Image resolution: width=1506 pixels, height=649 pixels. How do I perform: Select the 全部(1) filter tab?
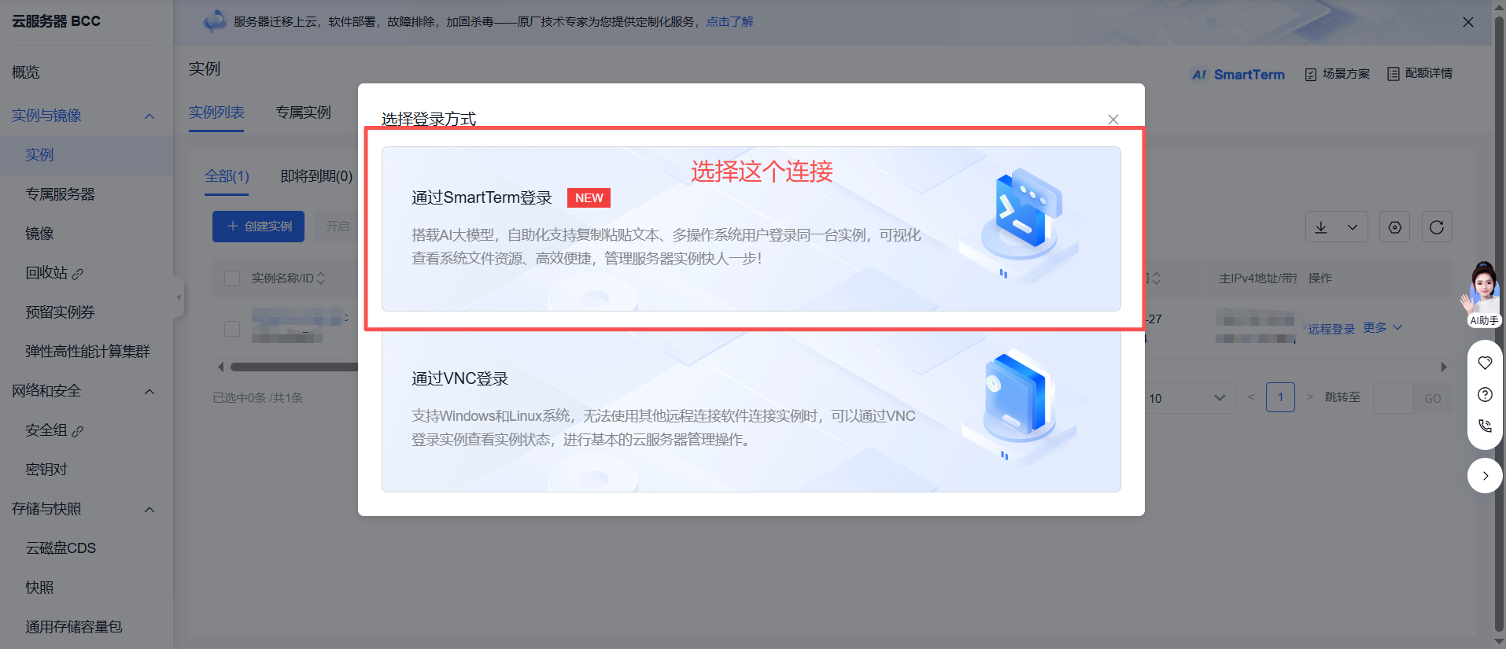227,176
